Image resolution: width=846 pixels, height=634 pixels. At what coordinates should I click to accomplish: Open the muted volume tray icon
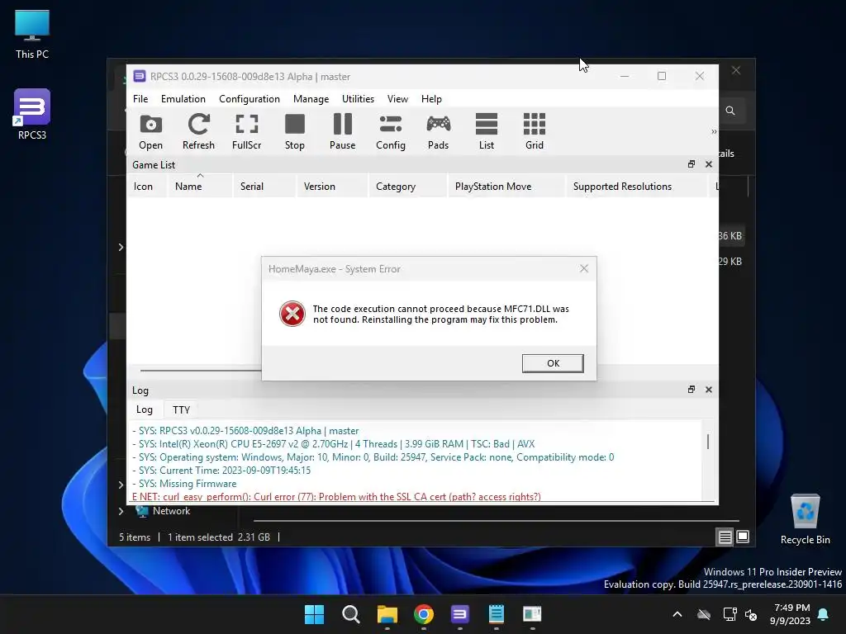tap(750, 614)
